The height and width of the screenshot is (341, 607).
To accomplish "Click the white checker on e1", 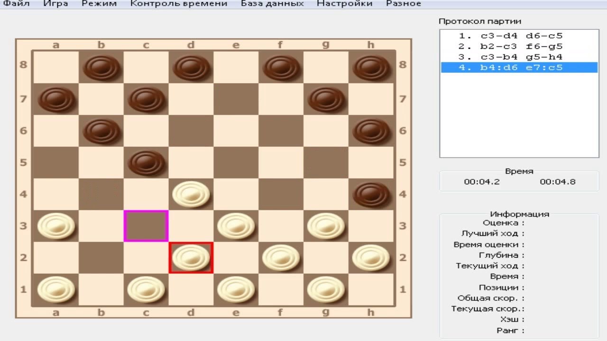I will pos(236,289).
